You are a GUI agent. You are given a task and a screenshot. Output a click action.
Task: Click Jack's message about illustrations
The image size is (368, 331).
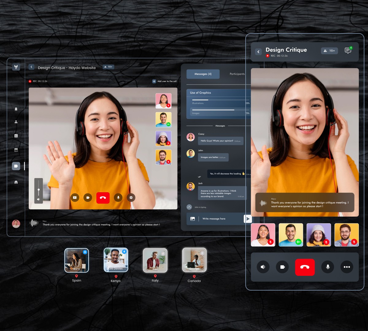[x=222, y=193]
